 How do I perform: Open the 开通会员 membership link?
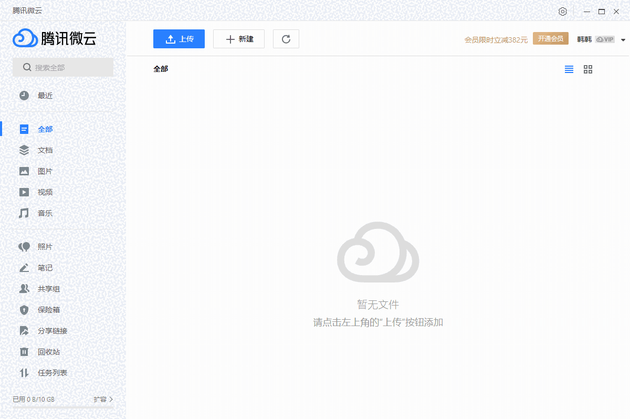click(550, 38)
